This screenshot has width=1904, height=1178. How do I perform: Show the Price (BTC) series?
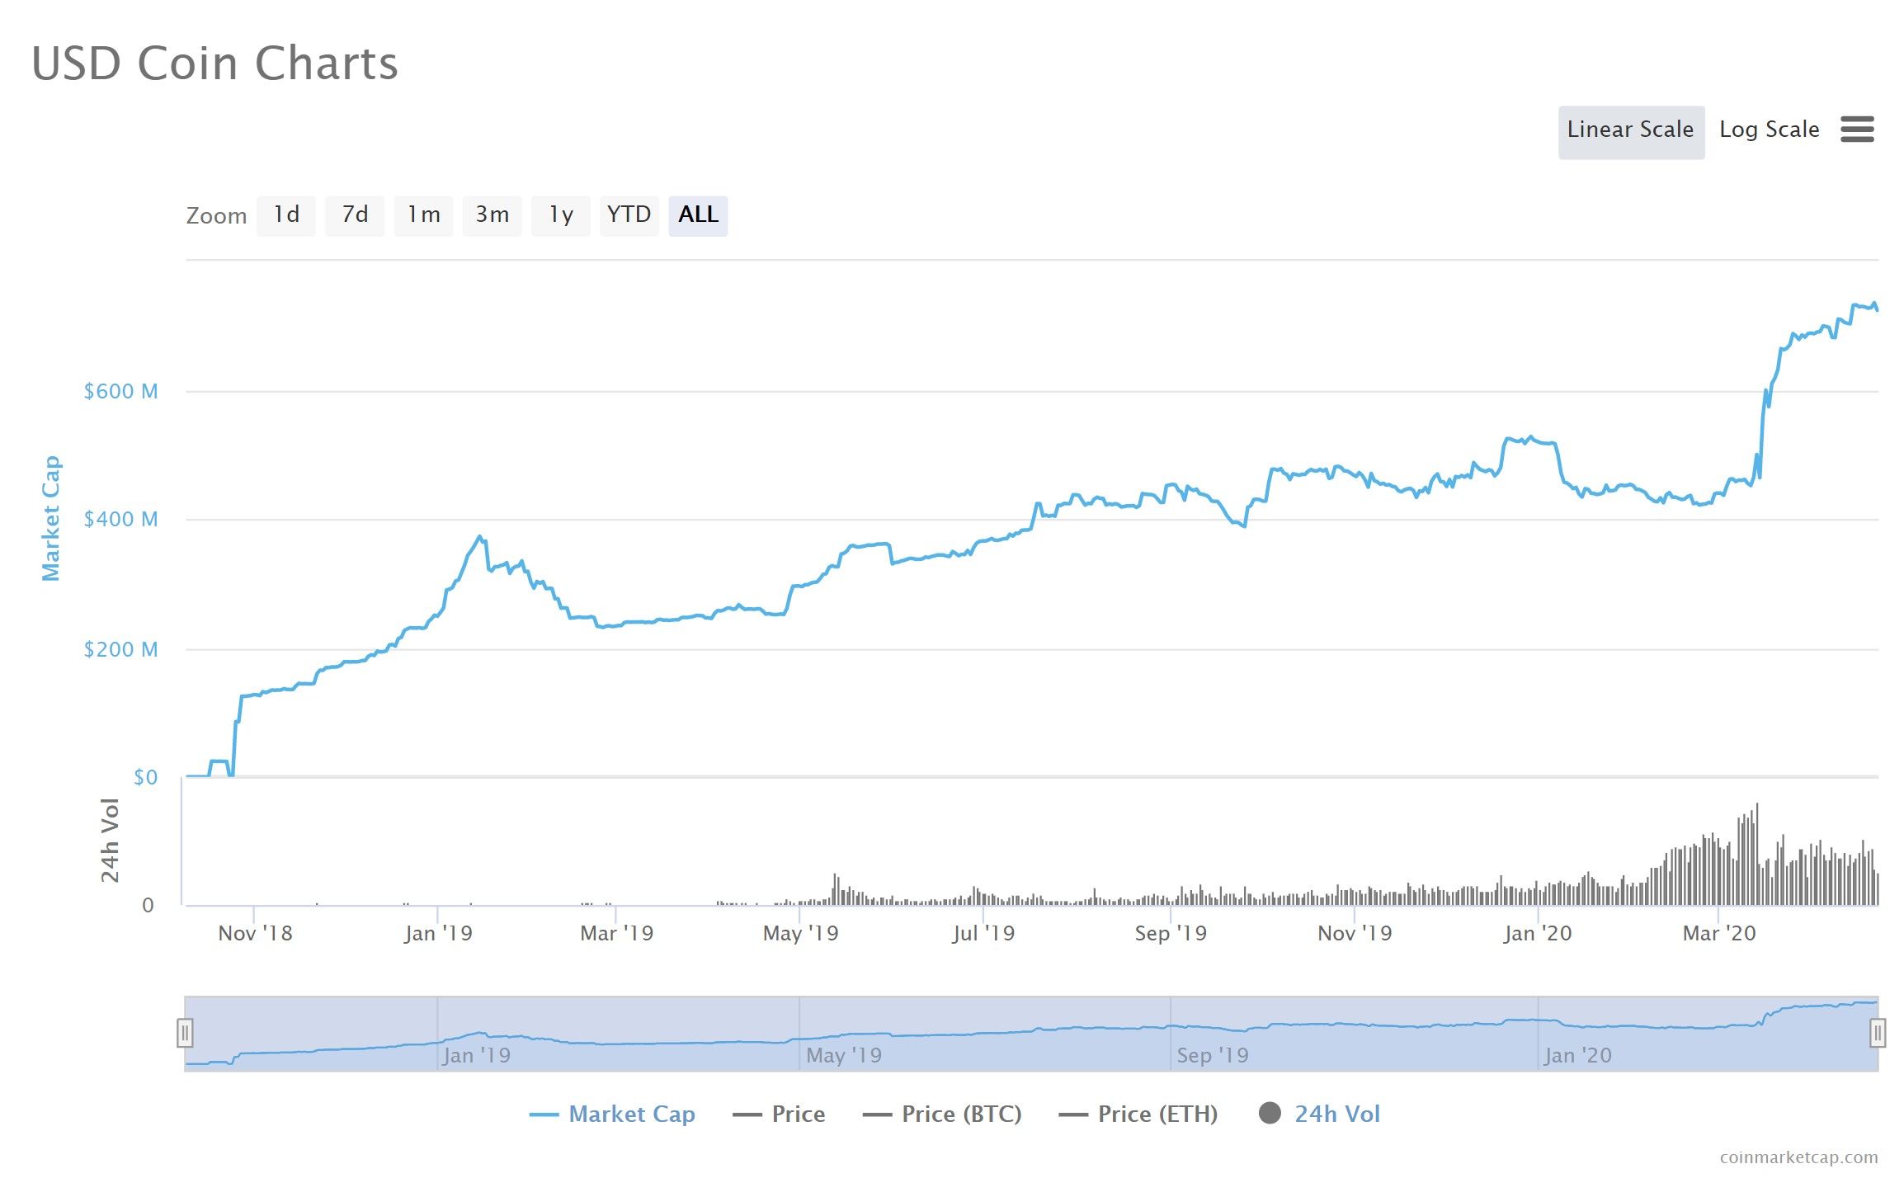tap(960, 1114)
